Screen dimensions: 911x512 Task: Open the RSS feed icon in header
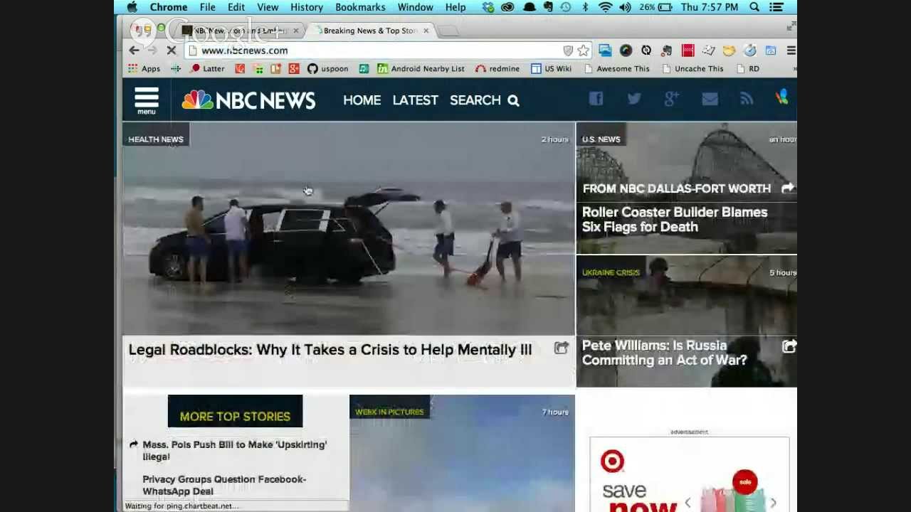coord(747,99)
